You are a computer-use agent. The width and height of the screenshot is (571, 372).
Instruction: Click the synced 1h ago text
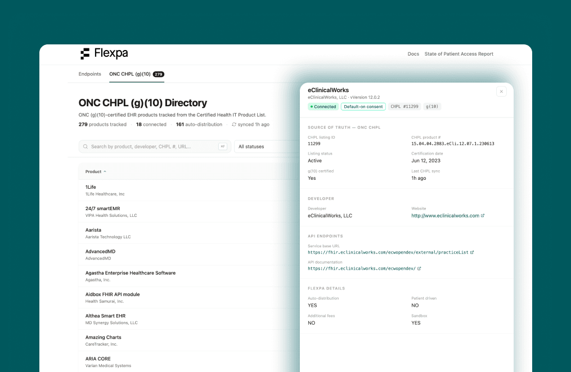tap(254, 124)
